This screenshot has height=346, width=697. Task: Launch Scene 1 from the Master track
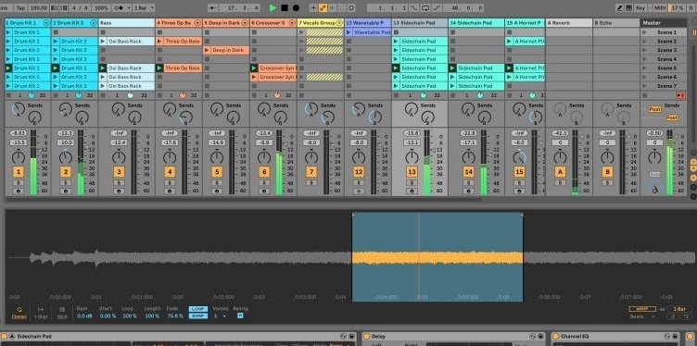click(x=644, y=32)
